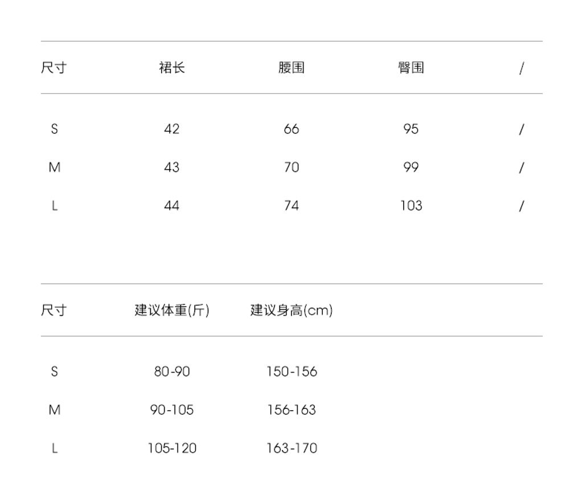Click skirt length value 43
The image size is (583, 500).
[x=171, y=167]
